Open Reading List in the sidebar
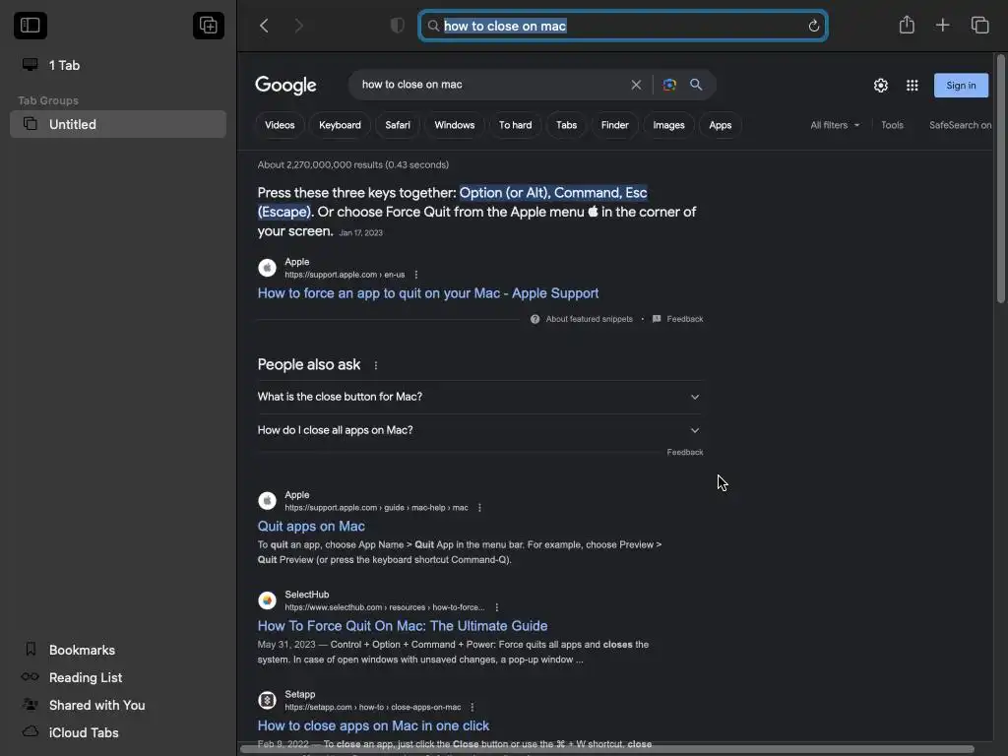The image size is (1008, 756). point(86,677)
